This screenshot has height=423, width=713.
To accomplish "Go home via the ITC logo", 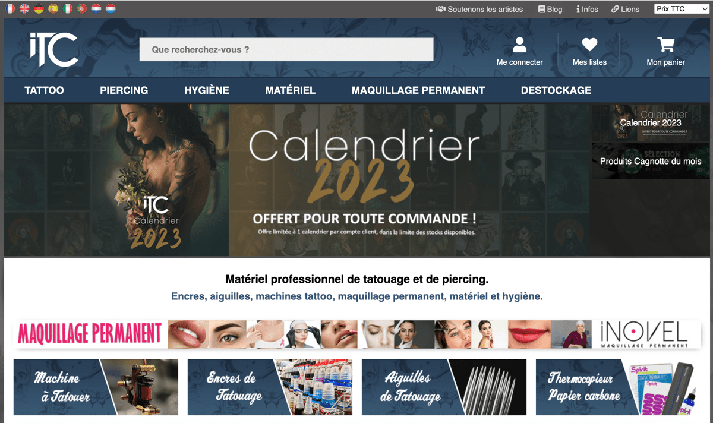I will click(54, 49).
